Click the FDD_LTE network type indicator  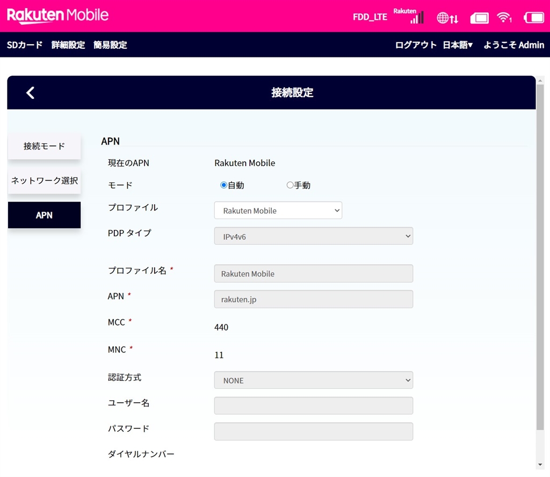pyautogui.click(x=370, y=17)
